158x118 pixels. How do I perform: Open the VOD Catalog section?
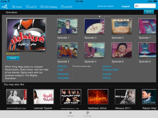click(x=49, y=7)
